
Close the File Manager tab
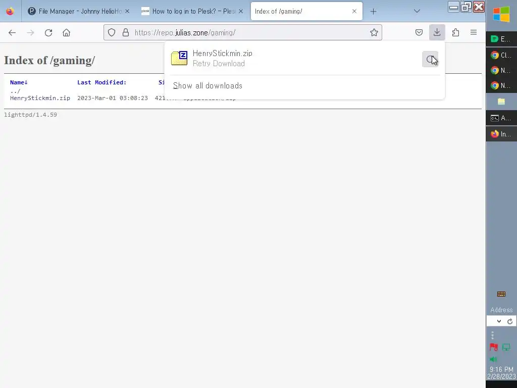(127, 11)
